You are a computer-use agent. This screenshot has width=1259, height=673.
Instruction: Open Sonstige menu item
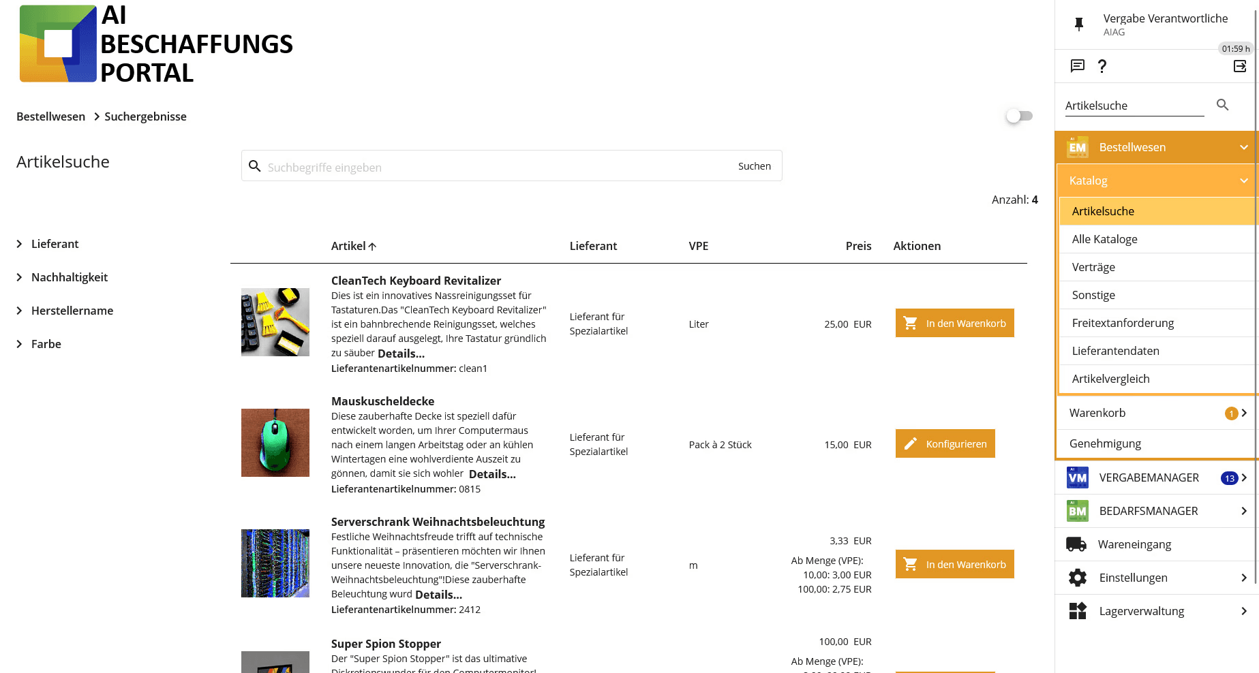pos(1158,295)
